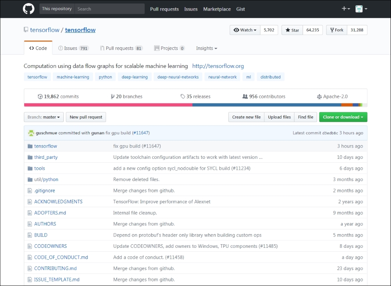Open the user avatar menu
This screenshot has height=286, width=391.
tap(361, 9)
